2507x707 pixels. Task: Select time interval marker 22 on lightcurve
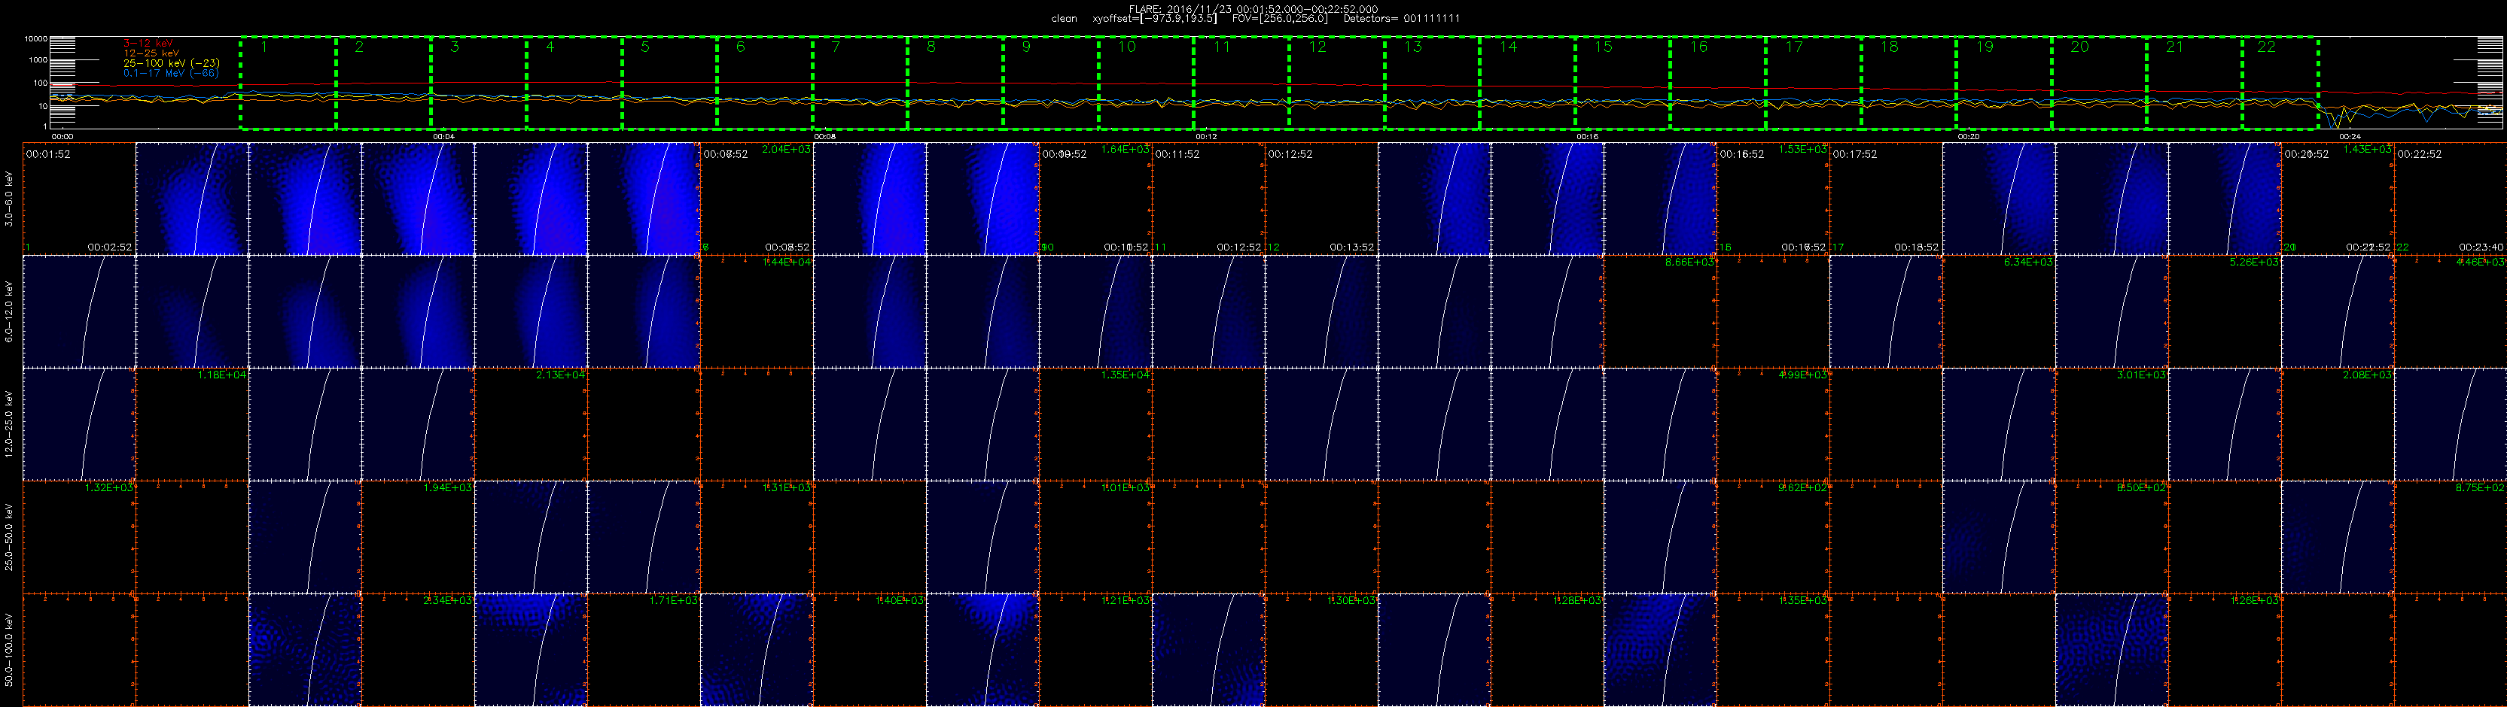[x=2267, y=47]
